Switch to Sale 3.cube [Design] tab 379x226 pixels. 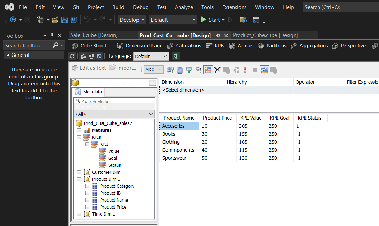[94, 35]
